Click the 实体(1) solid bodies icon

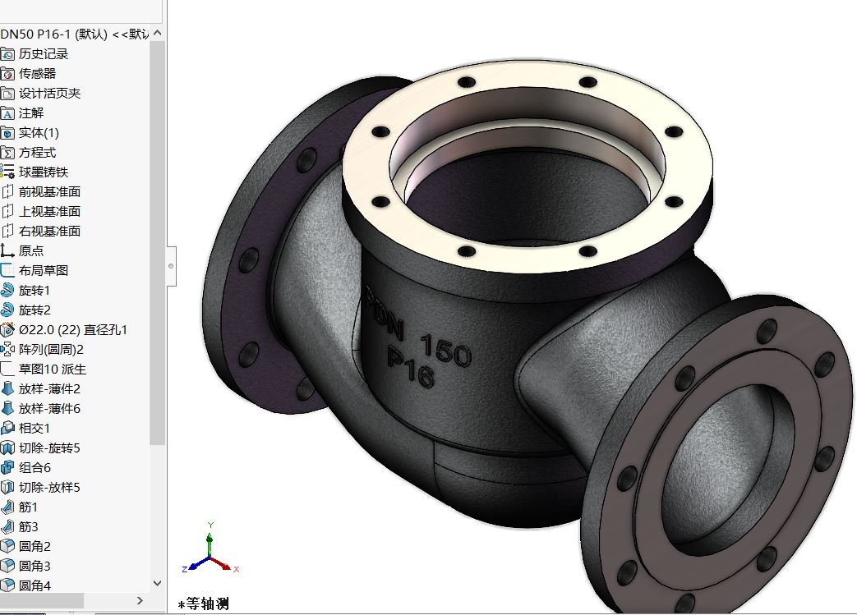pyautogui.click(x=7, y=133)
